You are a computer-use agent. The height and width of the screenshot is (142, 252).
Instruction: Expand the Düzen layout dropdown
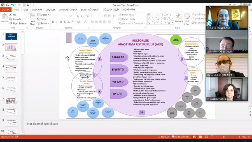coord(44,15)
